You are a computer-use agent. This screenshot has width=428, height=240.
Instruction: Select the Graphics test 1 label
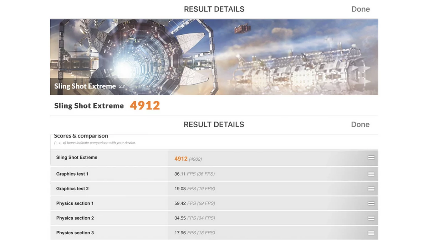(x=72, y=174)
